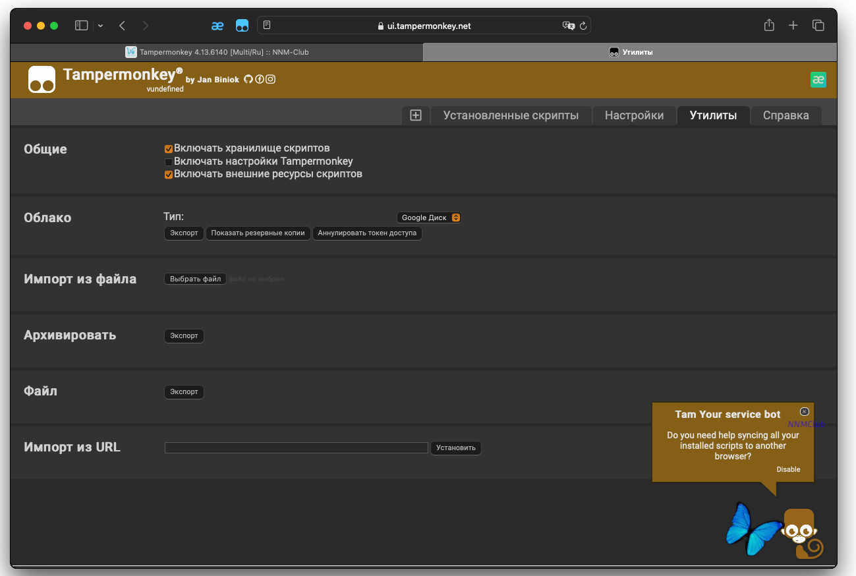Select the Утилиты page tab
The height and width of the screenshot is (576, 856).
pos(713,115)
